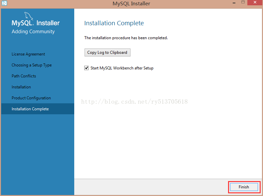Click the Finish button
Viewport: 263px width, 196px height.
click(244, 187)
